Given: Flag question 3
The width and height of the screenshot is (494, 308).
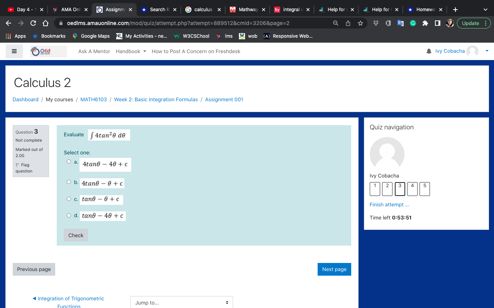Looking at the screenshot, I should (x=24, y=168).
